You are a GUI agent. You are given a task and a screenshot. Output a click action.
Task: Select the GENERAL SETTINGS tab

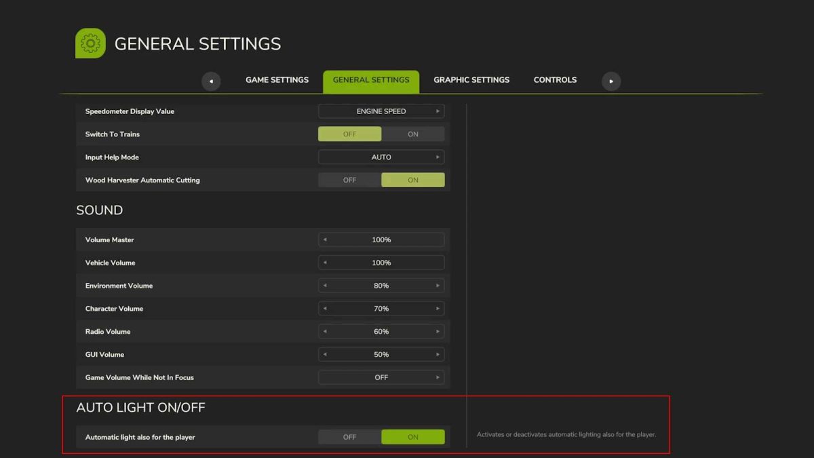click(x=370, y=79)
